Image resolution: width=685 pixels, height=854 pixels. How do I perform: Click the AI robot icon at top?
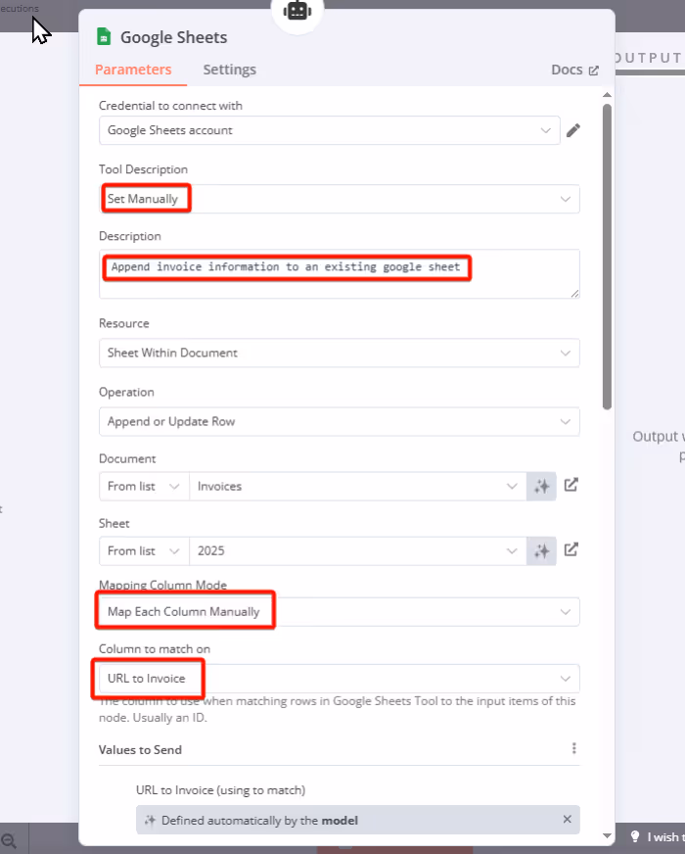[x=297, y=11]
